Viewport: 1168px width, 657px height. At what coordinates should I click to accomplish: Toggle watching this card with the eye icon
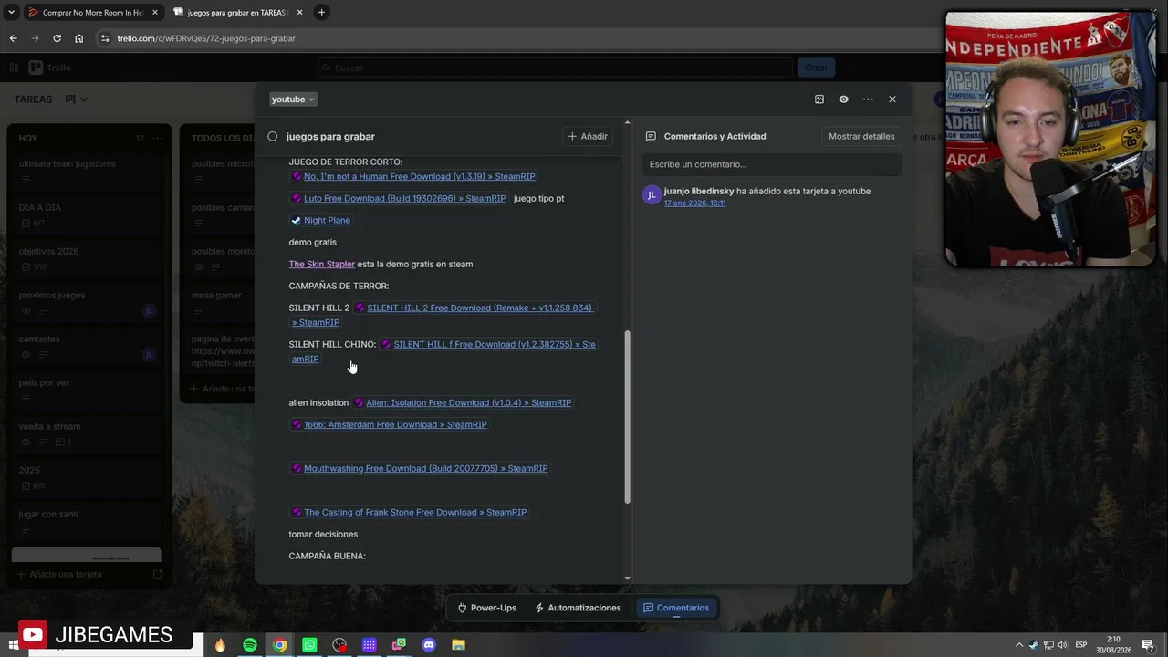(x=844, y=99)
